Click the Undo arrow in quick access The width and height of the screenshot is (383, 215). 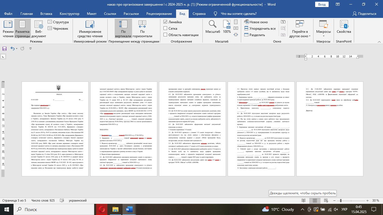click(13, 48)
